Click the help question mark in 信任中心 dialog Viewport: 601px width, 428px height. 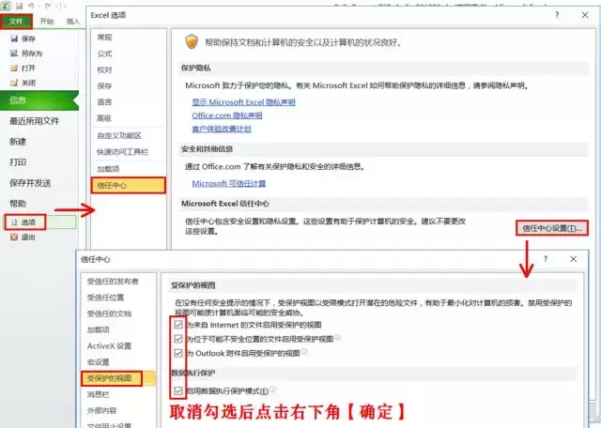(x=546, y=259)
